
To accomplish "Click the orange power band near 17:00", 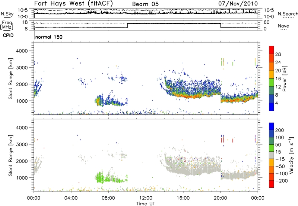I will point(192,97).
